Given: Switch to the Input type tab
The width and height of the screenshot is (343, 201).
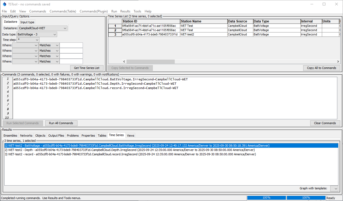Looking at the screenshot, I should 27,22.
